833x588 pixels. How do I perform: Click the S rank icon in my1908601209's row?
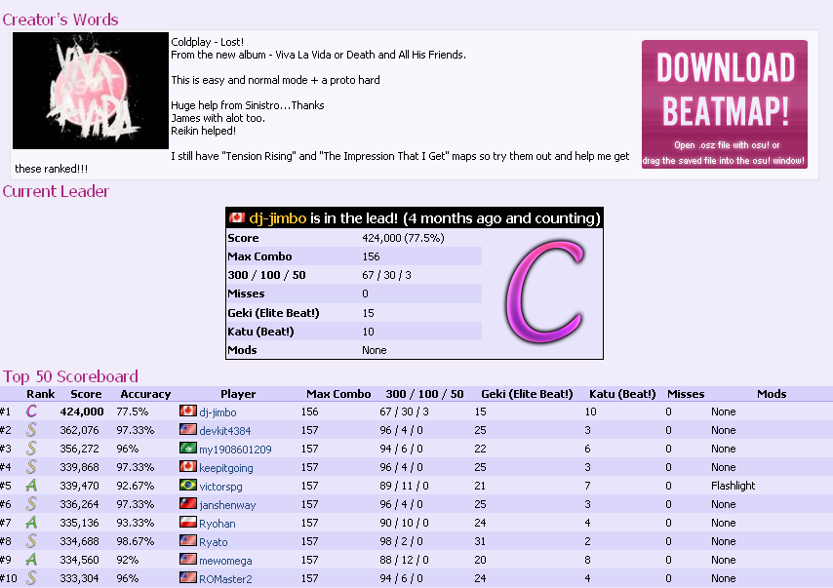tap(31, 449)
